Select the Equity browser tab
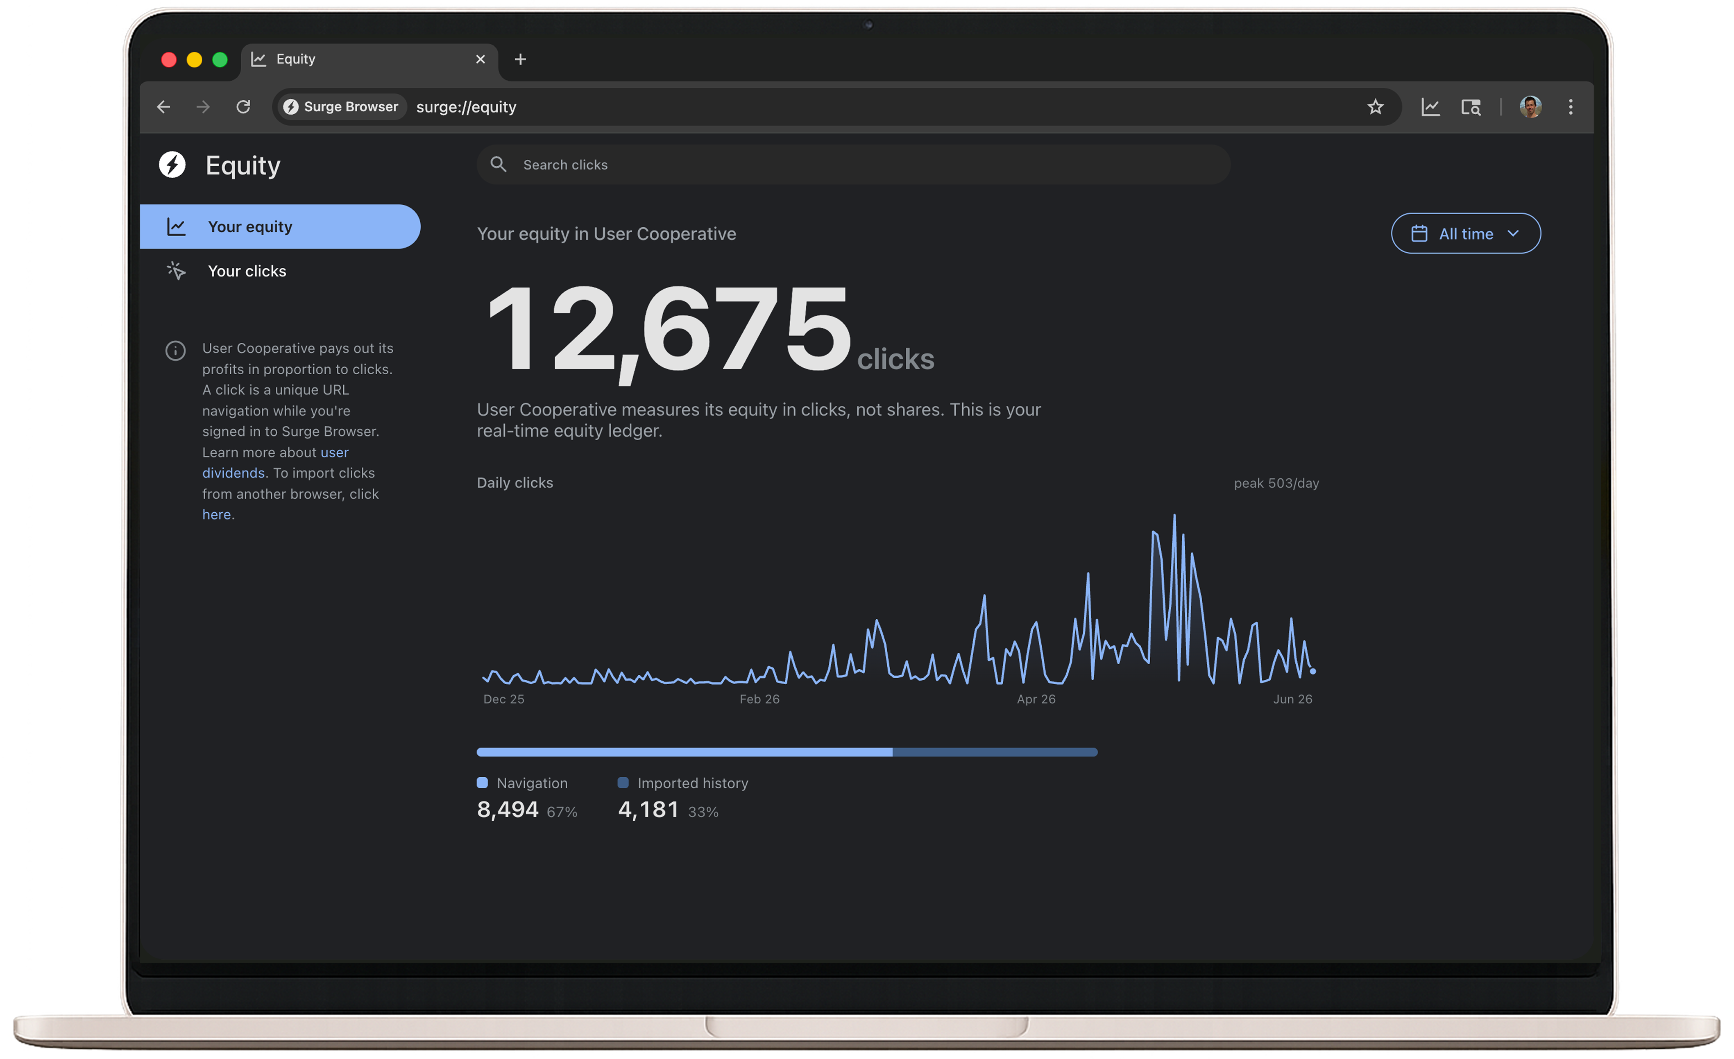Screen dimensions: 1734x1059 369,60
